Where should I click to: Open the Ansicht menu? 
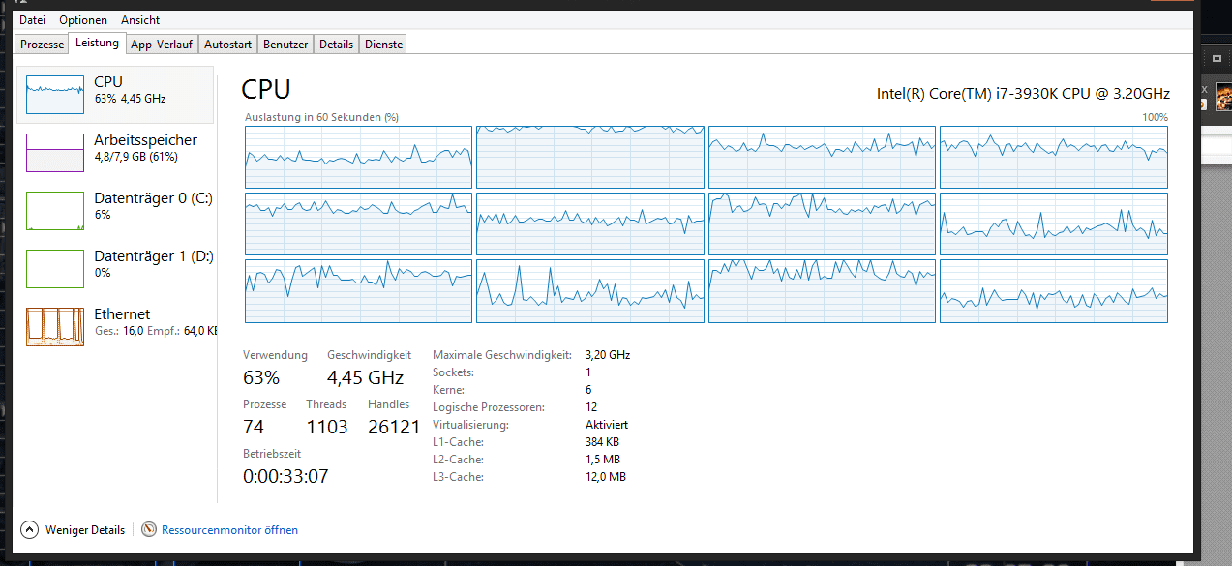click(x=140, y=20)
